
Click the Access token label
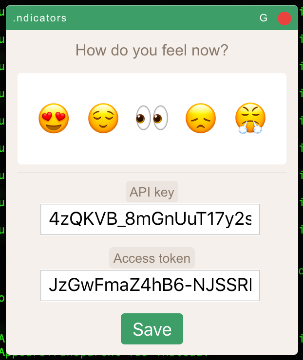(x=152, y=258)
